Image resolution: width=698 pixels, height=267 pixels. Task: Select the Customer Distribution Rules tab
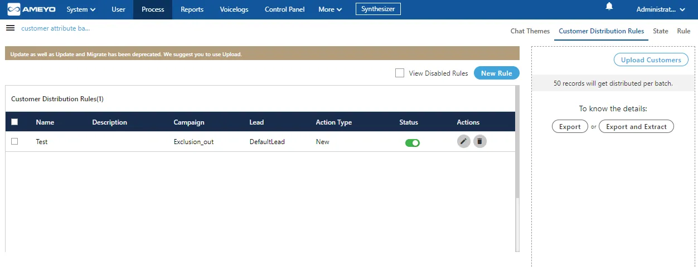click(x=601, y=31)
